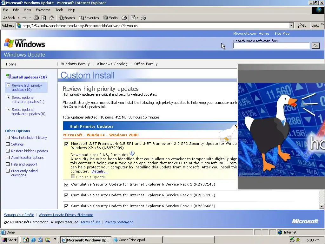Click the Windows logo in page header
The width and height of the screenshot is (325, 244).
point(24,43)
